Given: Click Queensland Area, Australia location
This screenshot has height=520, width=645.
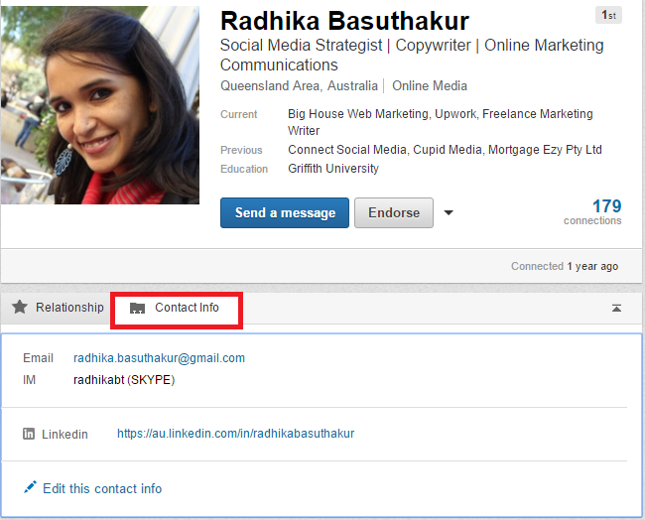Looking at the screenshot, I should point(299,85).
